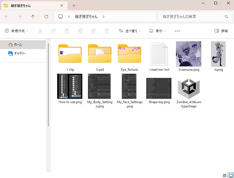Maximize the Explorer window
Image resolution: width=234 pixels, height=178 pixels.
tap(216, 3)
